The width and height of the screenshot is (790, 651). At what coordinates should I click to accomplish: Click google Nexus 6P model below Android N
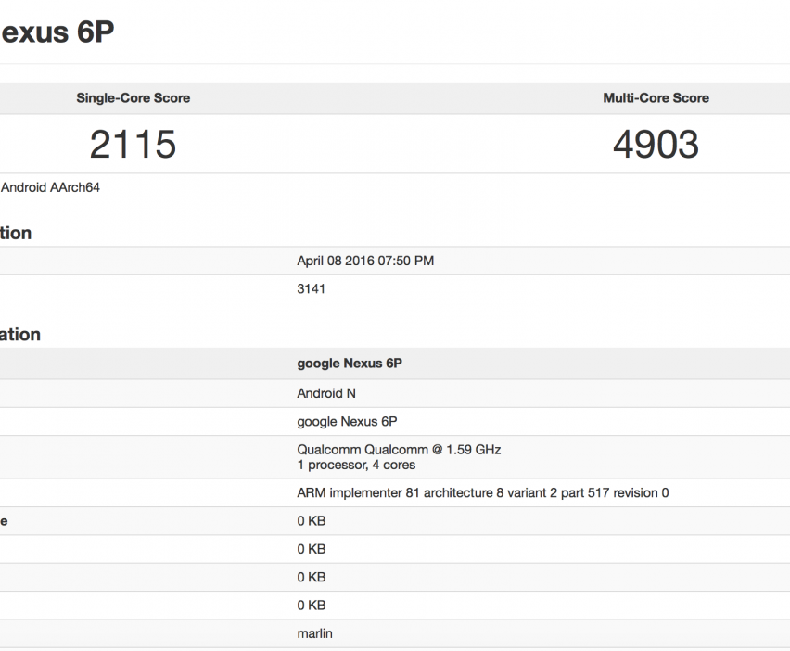(346, 421)
